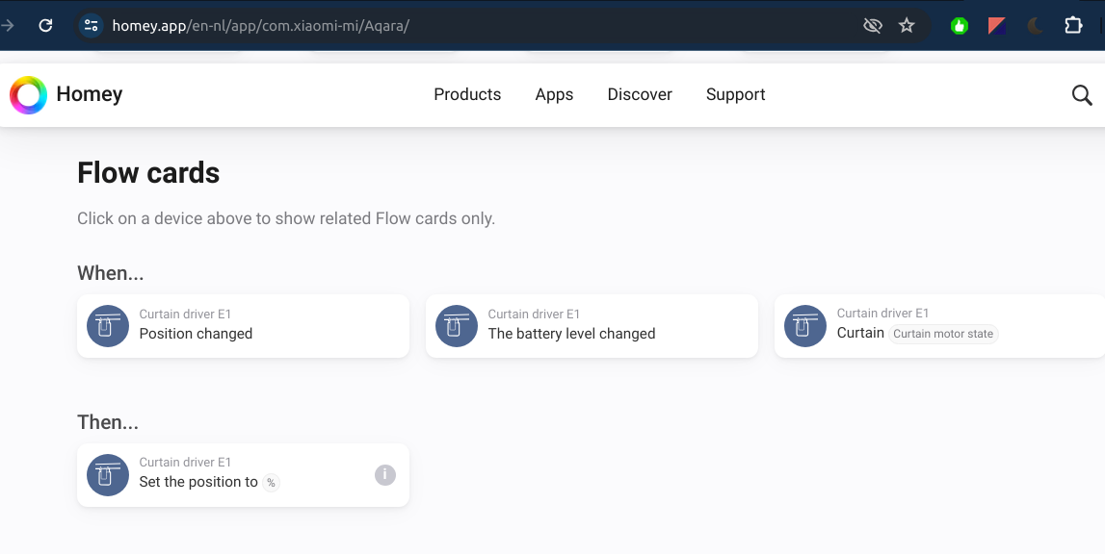
Task: Bookmark this page with the star icon
Action: pyautogui.click(x=907, y=26)
